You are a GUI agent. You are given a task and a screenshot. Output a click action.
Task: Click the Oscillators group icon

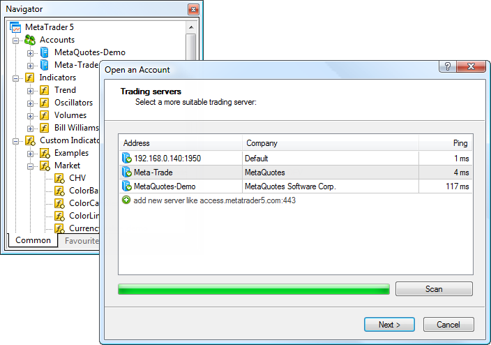(x=44, y=103)
